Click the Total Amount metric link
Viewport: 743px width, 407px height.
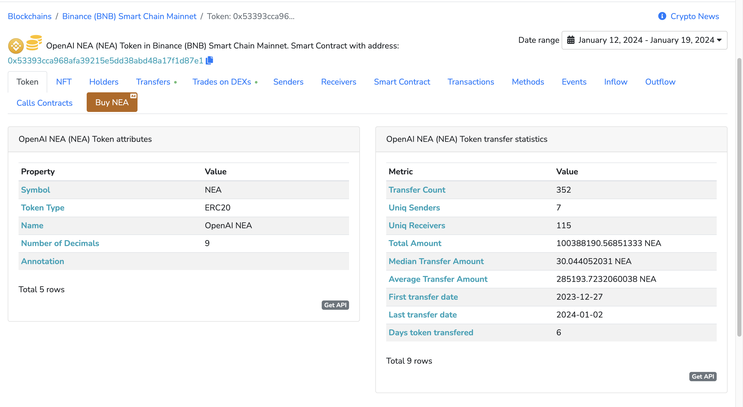415,243
